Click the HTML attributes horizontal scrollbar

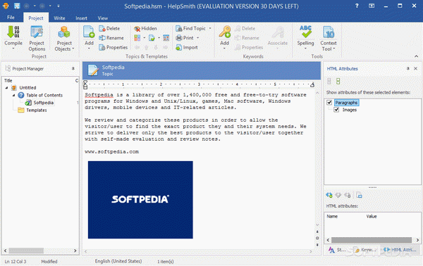coord(372,240)
